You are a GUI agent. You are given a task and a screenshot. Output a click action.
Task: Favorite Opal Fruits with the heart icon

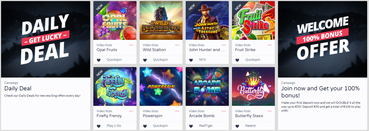pyautogui.click(x=99, y=60)
